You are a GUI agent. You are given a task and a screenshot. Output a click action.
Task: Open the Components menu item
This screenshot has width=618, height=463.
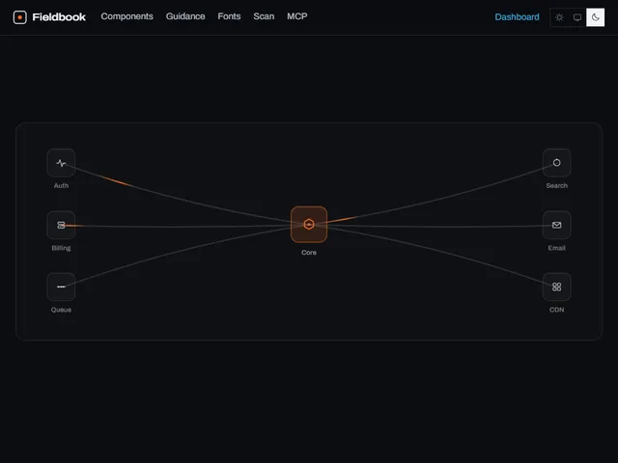126,16
